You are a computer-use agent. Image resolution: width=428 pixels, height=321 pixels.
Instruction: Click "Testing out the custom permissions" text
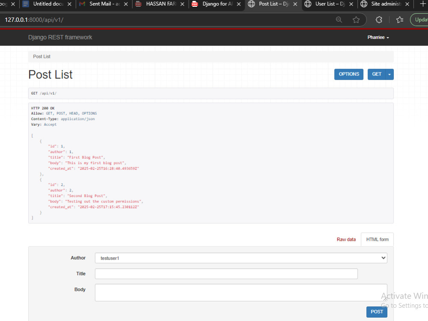(103, 202)
